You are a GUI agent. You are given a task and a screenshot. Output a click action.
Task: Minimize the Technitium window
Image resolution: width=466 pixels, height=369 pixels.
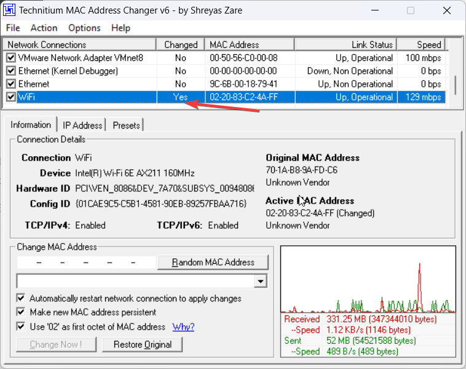coord(375,10)
